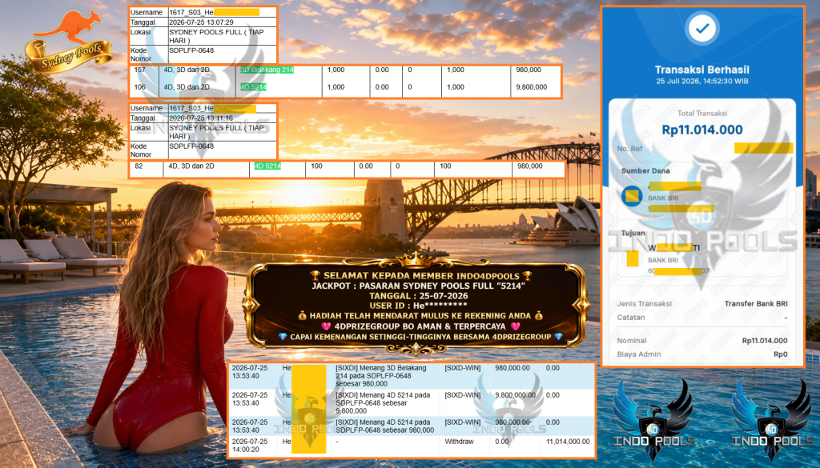This screenshot has height=468, width=820.
Task: Select the 980,000 cell in row 157
Action: [x=529, y=70]
